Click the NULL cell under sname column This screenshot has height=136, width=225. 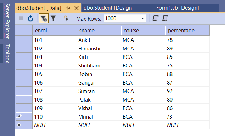coord(99,125)
